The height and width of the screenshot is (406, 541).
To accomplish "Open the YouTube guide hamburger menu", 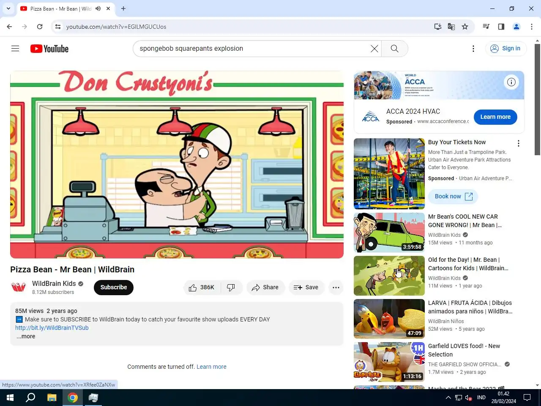I will click(x=15, y=49).
